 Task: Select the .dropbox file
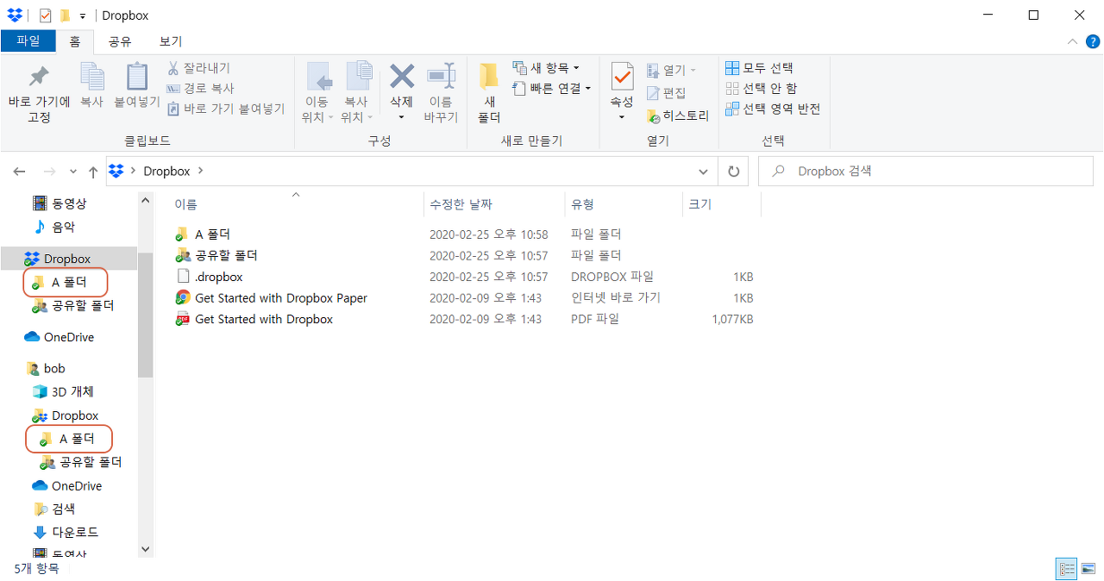pyautogui.click(x=464, y=277)
